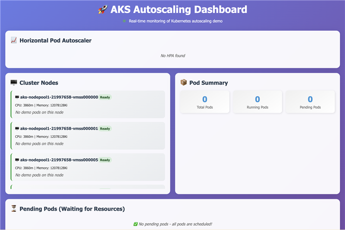This screenshot has height=230, width=345.
Task: Click the green live status dot
Action: click(x=124, y=21)
